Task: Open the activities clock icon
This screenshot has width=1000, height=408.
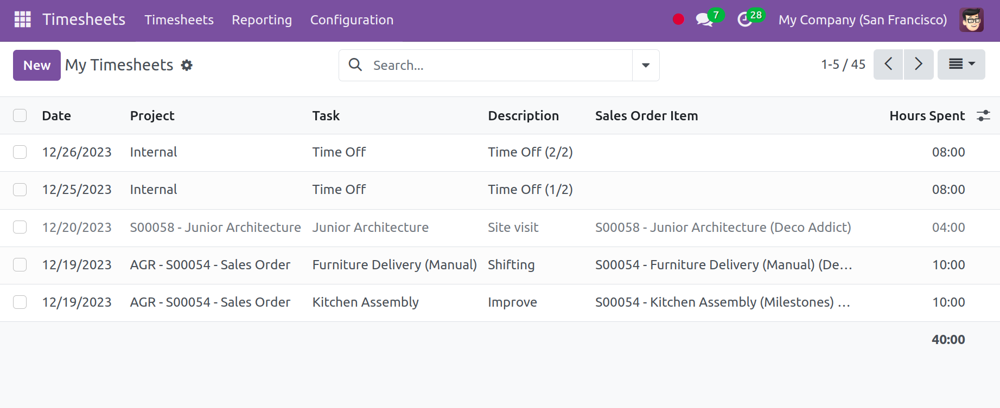Action: tap(744, 20)
